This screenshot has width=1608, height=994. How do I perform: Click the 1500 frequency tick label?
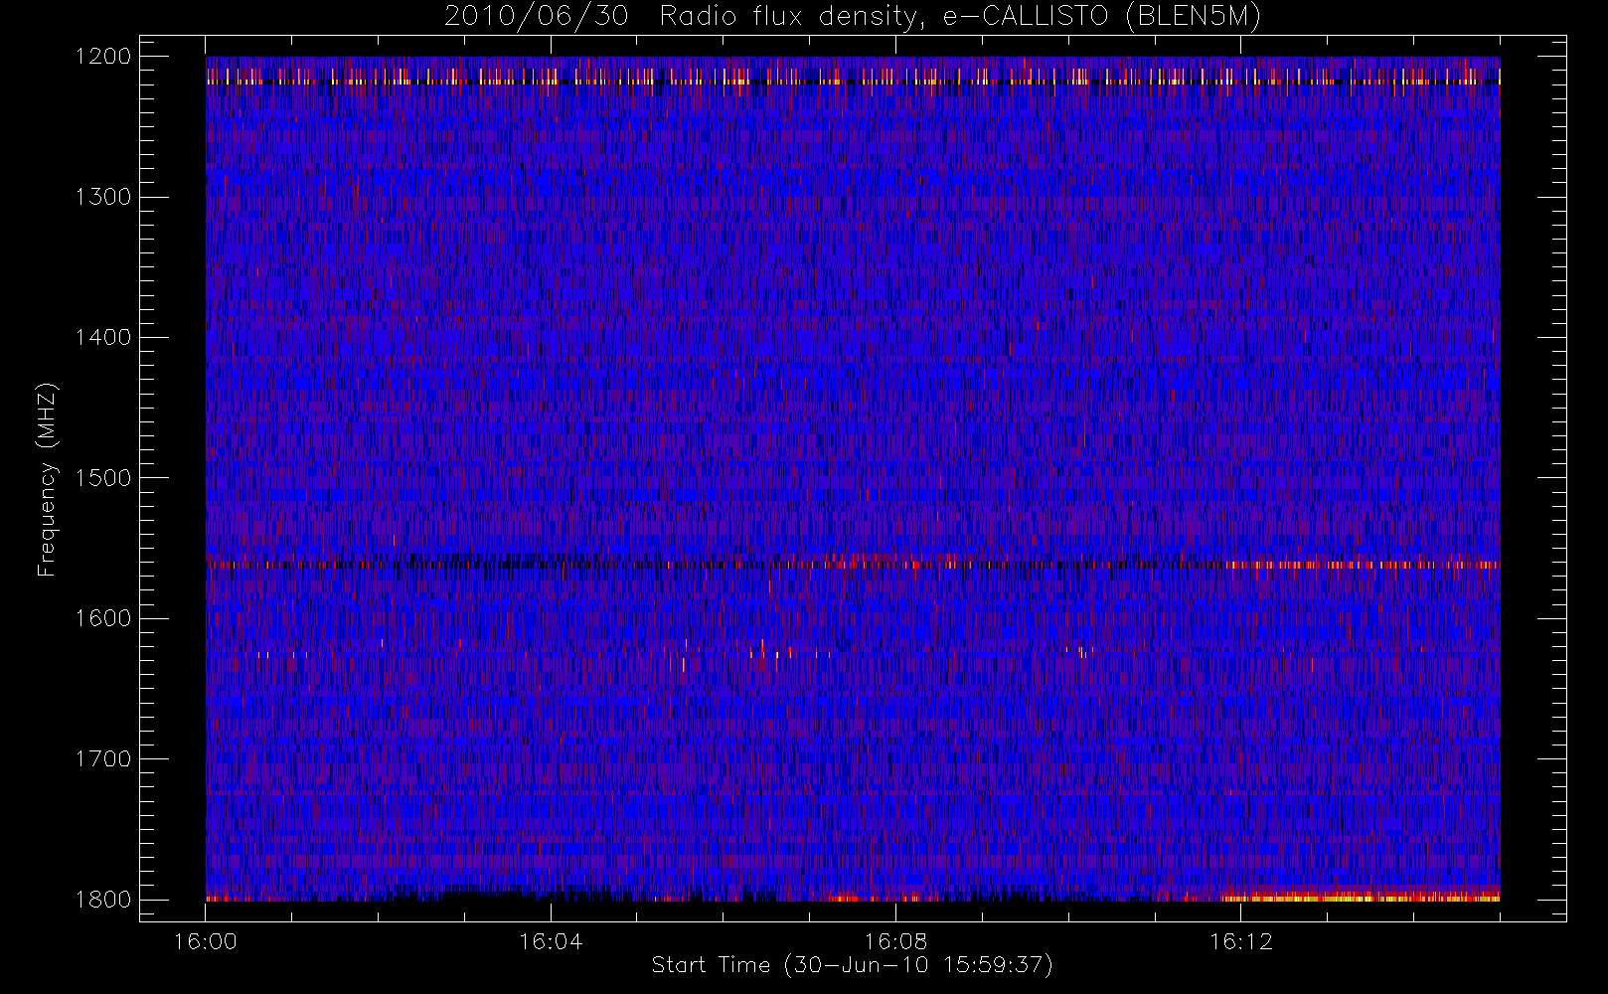pyautogui.click(x=103, y=478)
